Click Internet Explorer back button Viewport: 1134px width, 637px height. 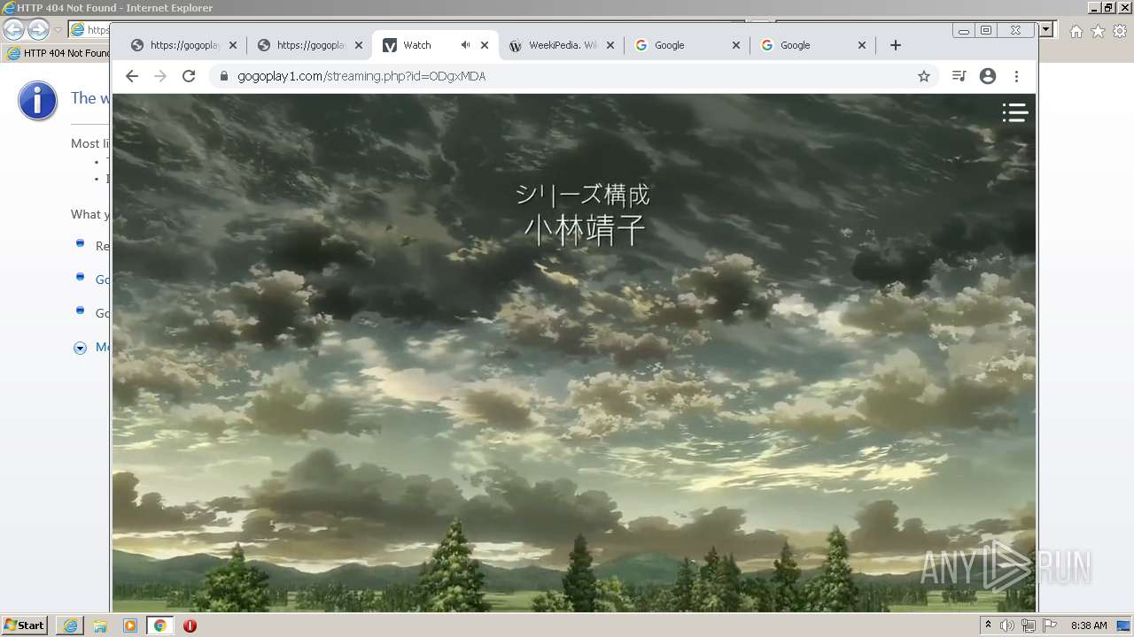click(13, 29)
